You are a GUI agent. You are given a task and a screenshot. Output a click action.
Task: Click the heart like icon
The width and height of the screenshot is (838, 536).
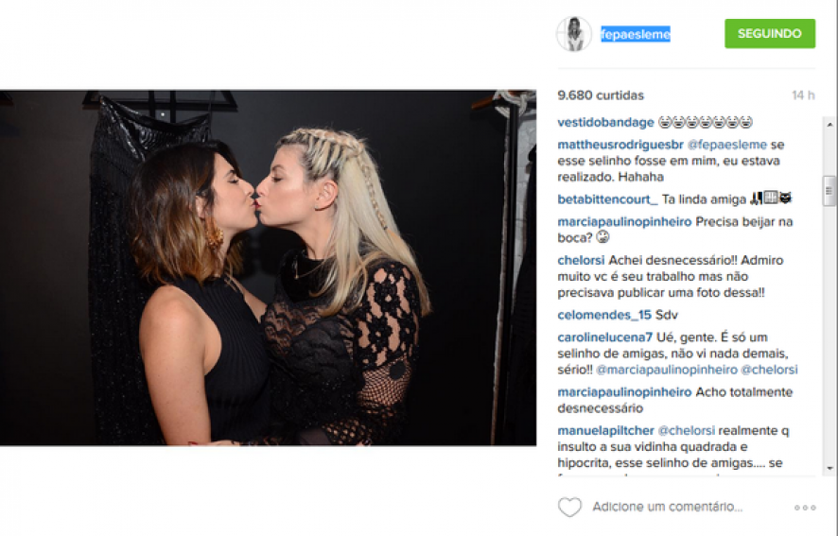click(569, 507)
